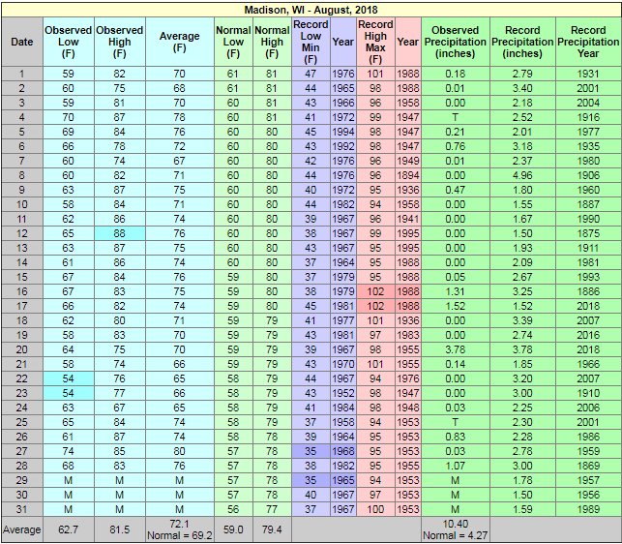Select observed precipitation 1.31 on August 16

click(x=455, y=291)
